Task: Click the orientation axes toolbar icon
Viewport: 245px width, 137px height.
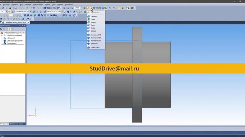Action: pos(88,8)
